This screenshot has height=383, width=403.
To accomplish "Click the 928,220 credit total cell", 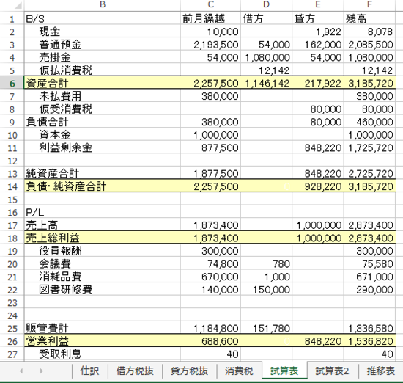I will tap(318, 186).
